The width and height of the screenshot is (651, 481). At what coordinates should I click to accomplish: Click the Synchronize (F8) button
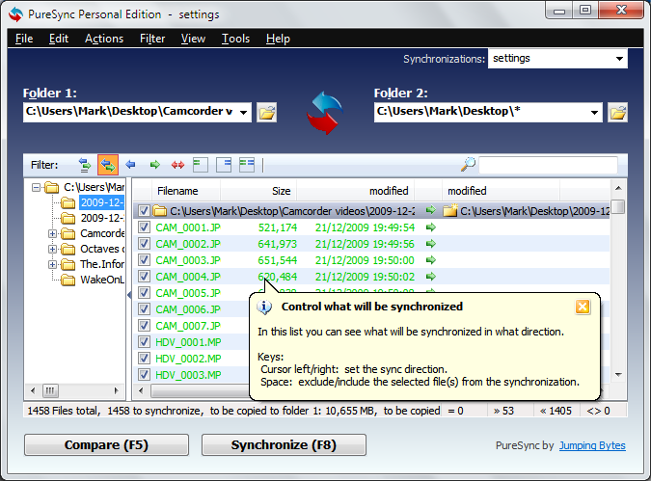284,445
